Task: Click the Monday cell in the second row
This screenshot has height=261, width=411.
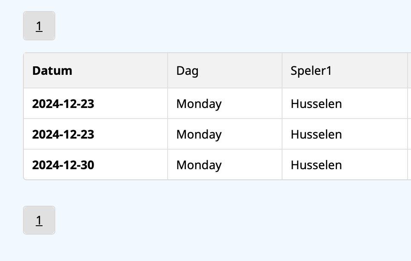Action: pyautogui.click(x=199, y=134)
